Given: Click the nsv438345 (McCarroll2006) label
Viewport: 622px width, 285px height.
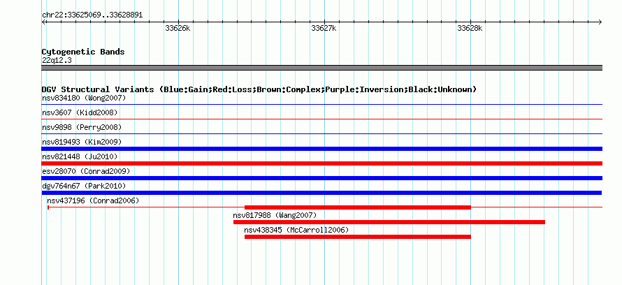Looking at the screenshot, I should click(x=296, y=230).
